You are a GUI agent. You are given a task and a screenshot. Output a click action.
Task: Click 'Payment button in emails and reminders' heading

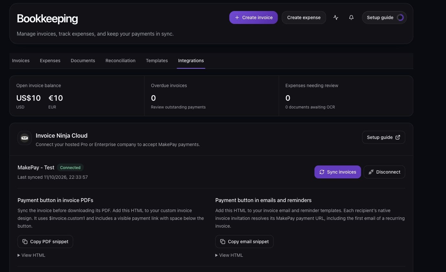pos(263,200)
